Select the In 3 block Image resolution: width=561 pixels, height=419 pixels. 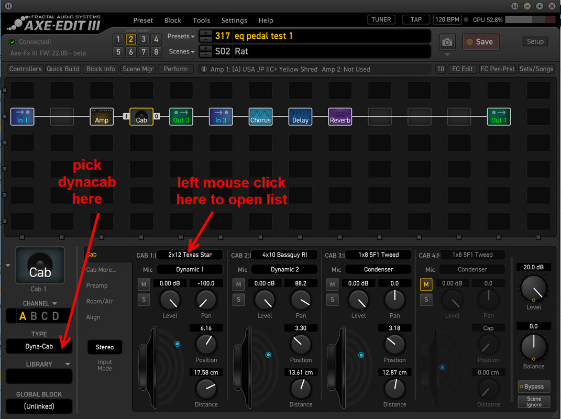221,117
